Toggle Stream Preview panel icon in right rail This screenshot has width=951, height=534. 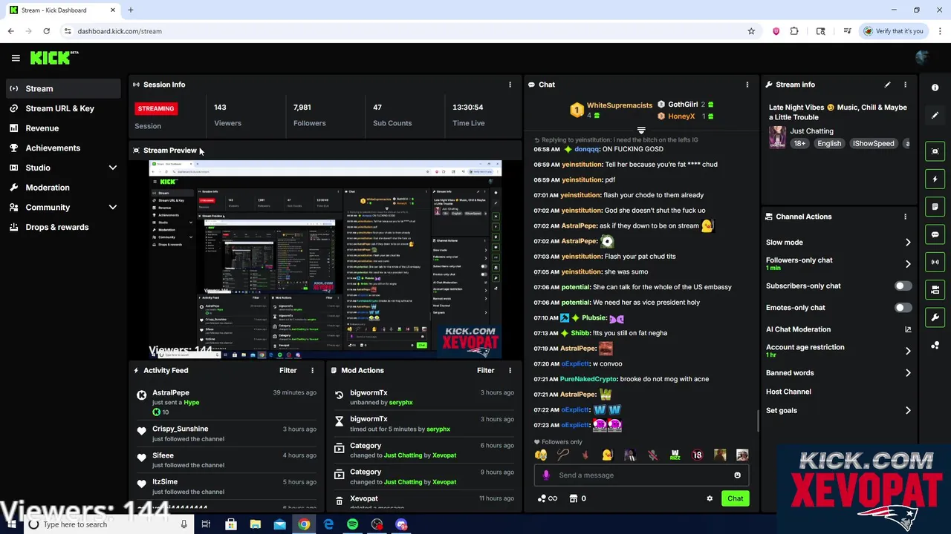click(935, 151)
